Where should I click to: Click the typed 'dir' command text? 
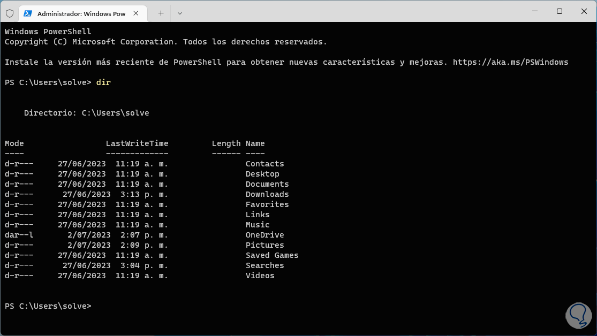[x=103, y=82]
